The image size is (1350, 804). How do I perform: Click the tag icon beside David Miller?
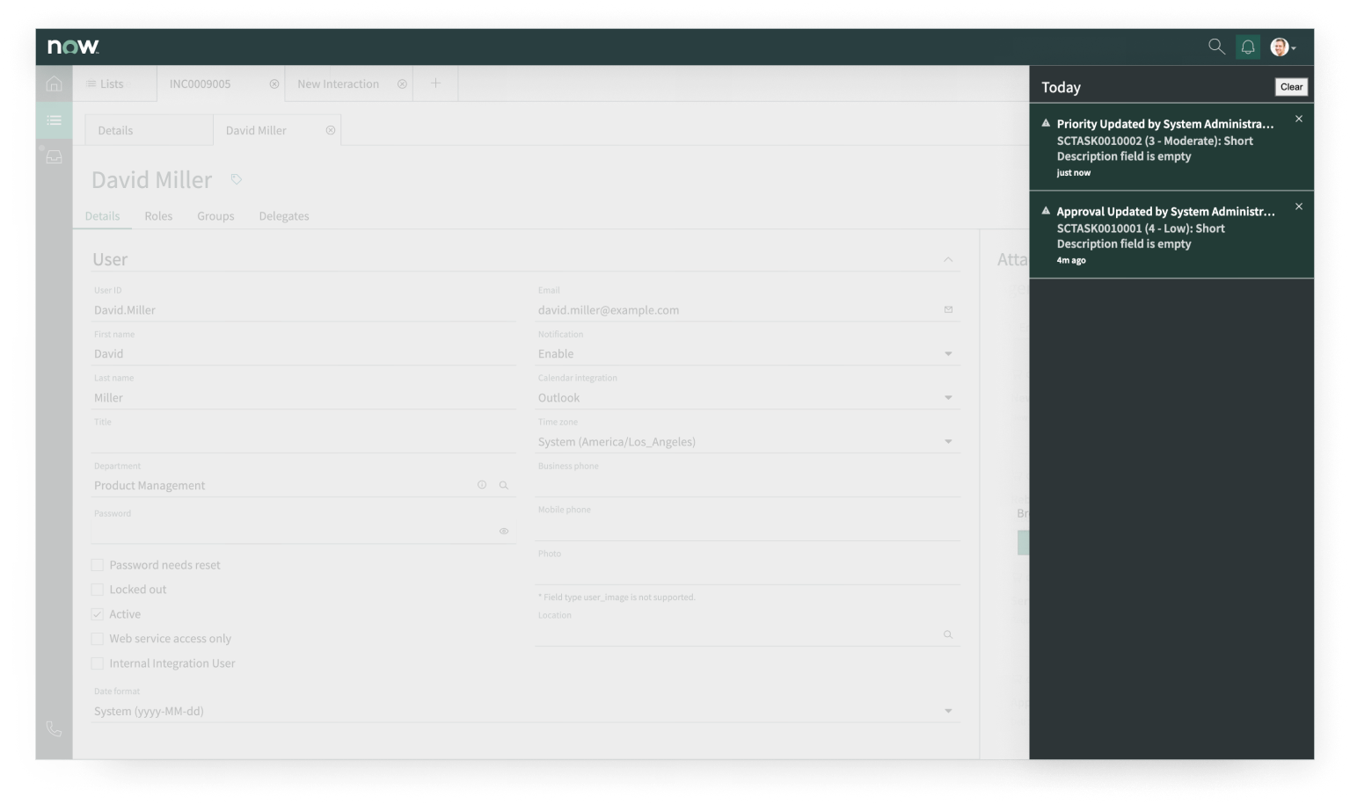(236, 179)
